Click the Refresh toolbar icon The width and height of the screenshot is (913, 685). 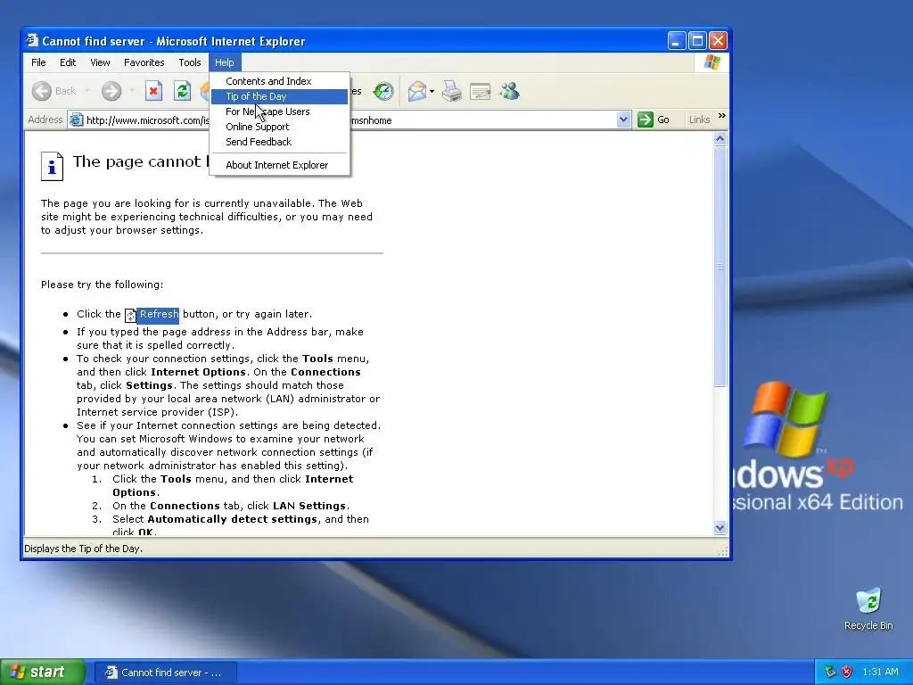coord(182,91)
